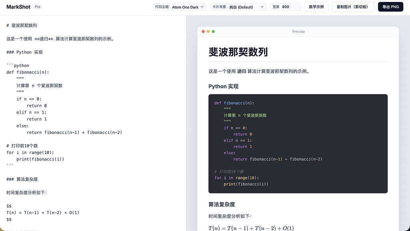This screenshot has width=410, height=231.
Task: Open the card background 纯白 (Default) dropdown
Action: [x=238, y=7]
